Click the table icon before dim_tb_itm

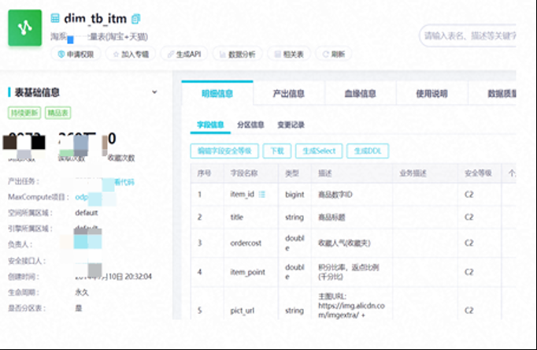point(55,18)
